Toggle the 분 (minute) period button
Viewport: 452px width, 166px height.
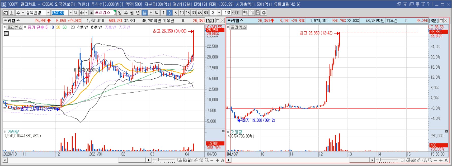(144, 13)
